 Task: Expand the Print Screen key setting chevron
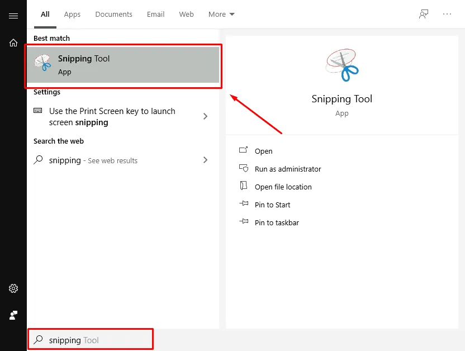tap(205, 116)
